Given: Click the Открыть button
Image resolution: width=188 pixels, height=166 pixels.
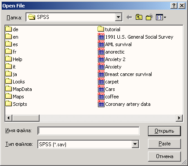Looking at the screenshot, I should (164, 131).
